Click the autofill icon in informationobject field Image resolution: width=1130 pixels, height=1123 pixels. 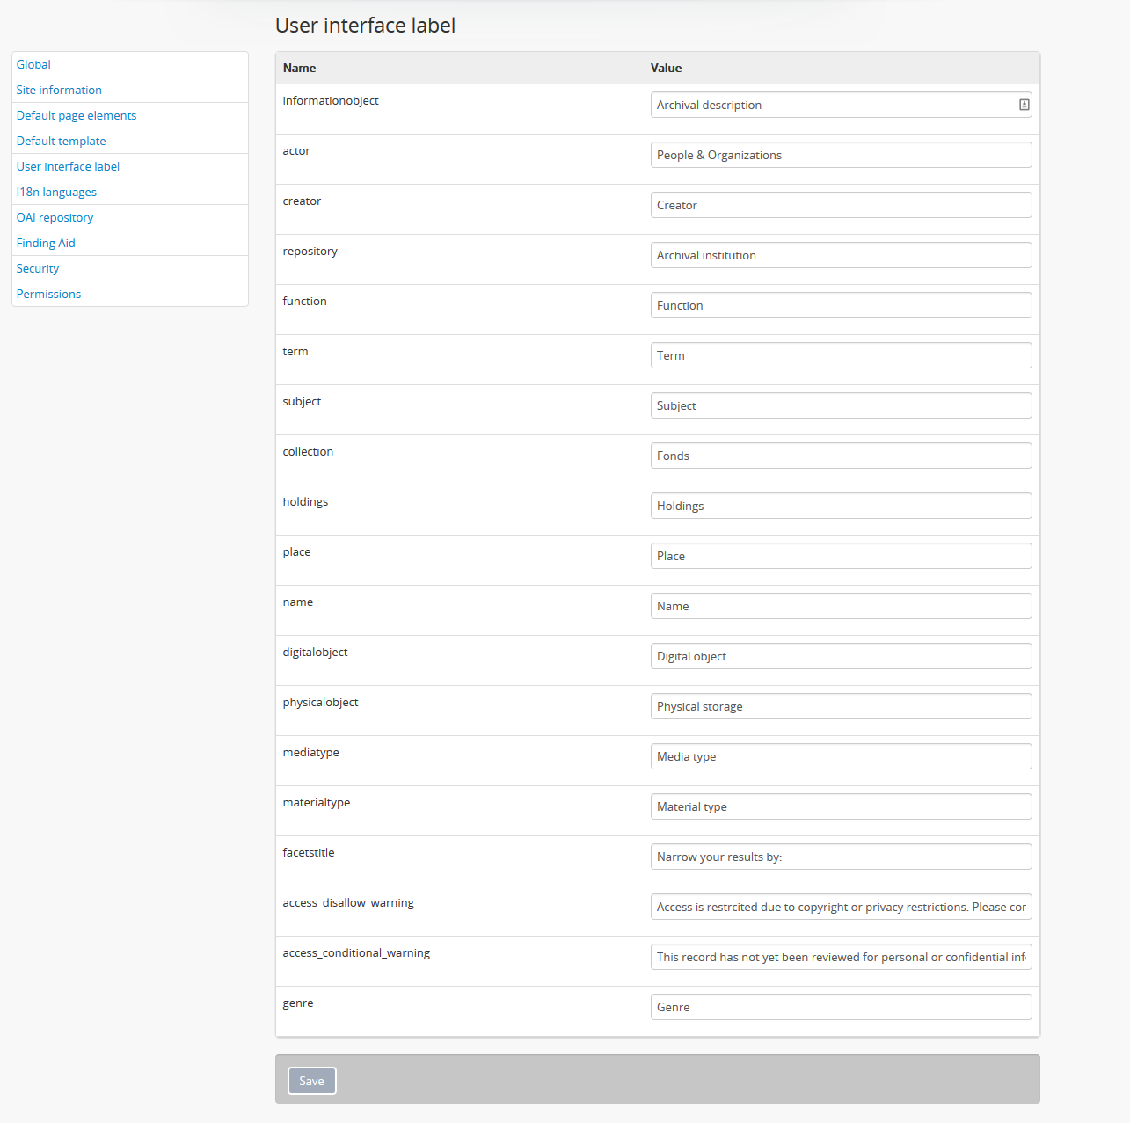(1024, 105)
